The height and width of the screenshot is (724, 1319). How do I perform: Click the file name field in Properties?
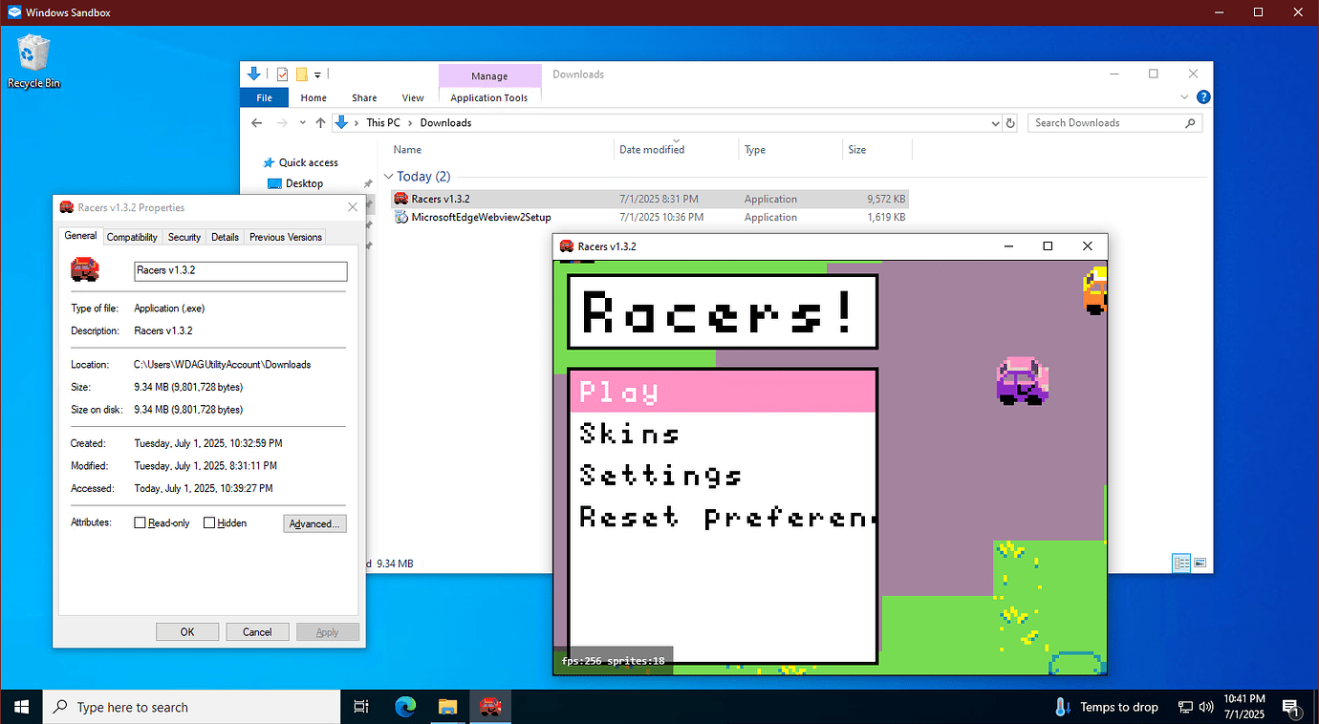[x=240, y=271]
